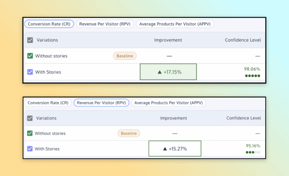Click the Baseline badge in the bottom panel

pos(129,133)
